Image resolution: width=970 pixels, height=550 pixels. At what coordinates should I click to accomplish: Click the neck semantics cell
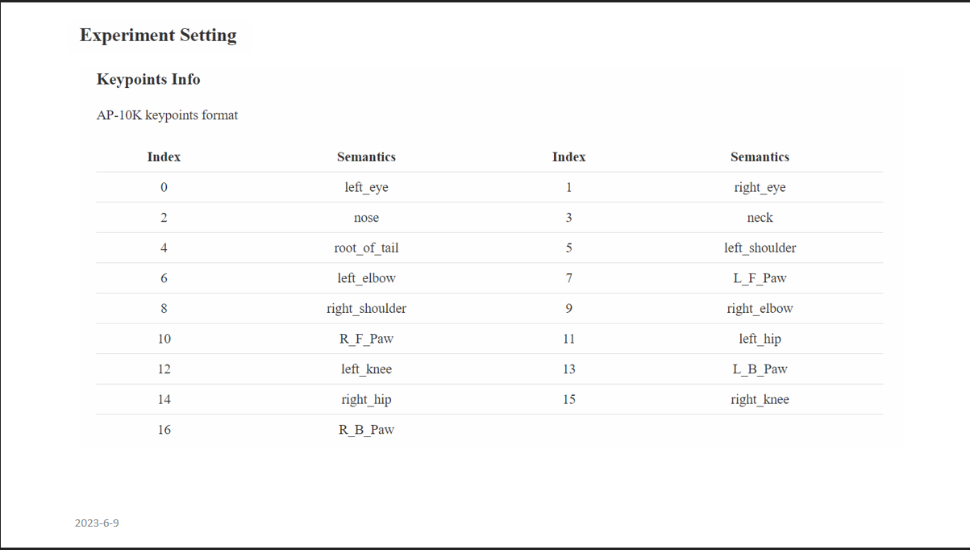[760, 218]
